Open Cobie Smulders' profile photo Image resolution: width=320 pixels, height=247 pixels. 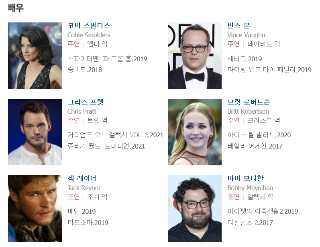click(35, 56)
